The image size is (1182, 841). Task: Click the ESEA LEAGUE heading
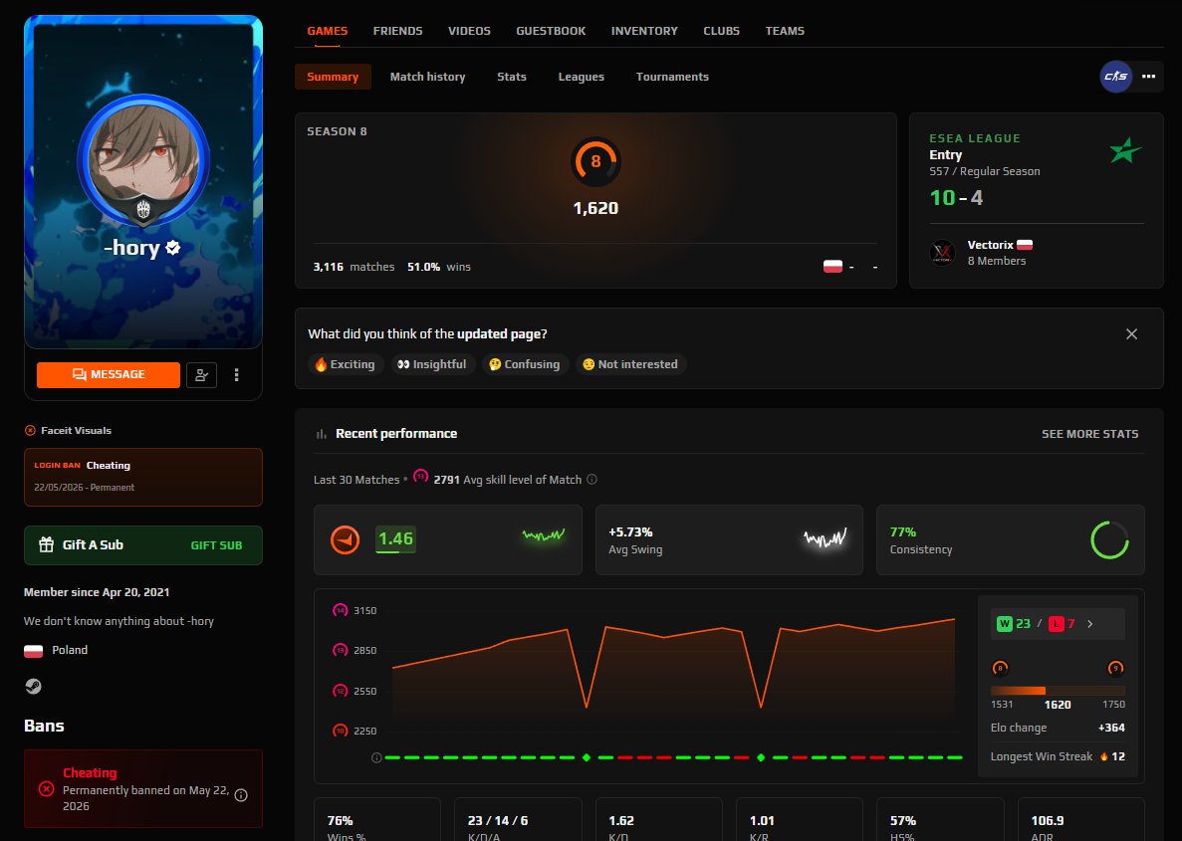click(975, 138)
